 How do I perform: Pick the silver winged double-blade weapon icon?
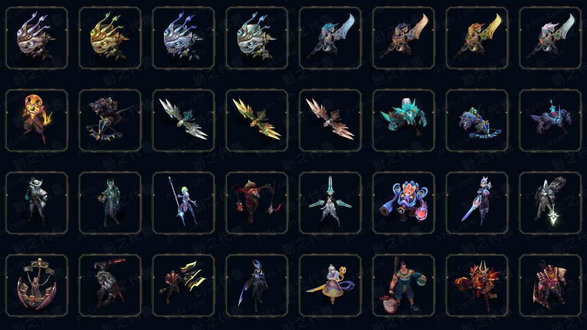point(184,120)
